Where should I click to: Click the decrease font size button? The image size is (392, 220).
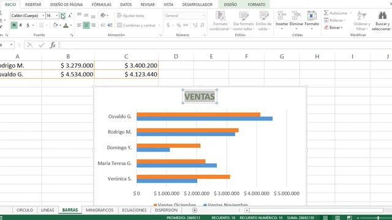[x=70, y=15]
